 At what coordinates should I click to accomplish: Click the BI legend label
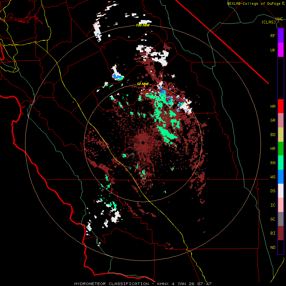(x=273, y=233)
